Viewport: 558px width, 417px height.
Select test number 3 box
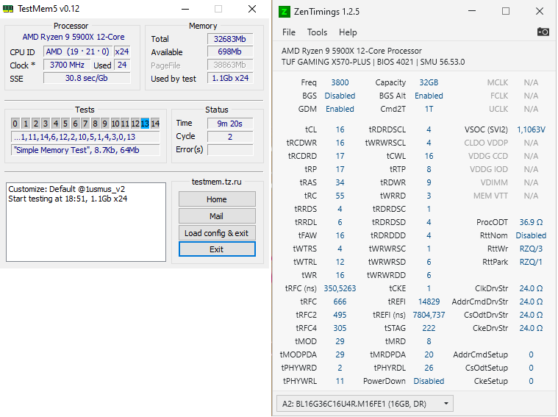45,124
